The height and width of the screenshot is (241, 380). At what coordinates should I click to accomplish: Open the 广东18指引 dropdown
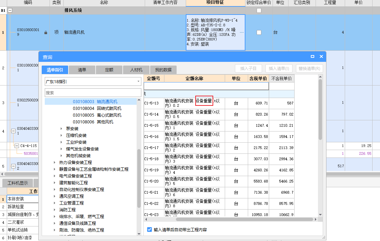click(x=138, y=81)
